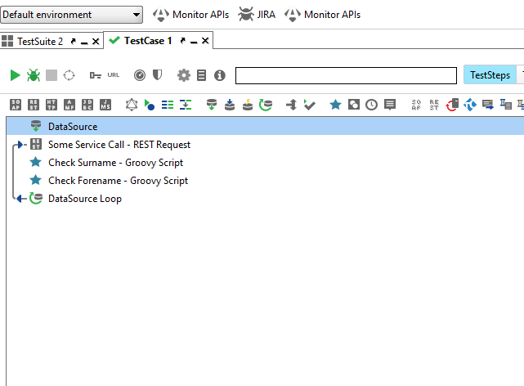
Task: Add the overlapping circles step icon
Action: 354,105
